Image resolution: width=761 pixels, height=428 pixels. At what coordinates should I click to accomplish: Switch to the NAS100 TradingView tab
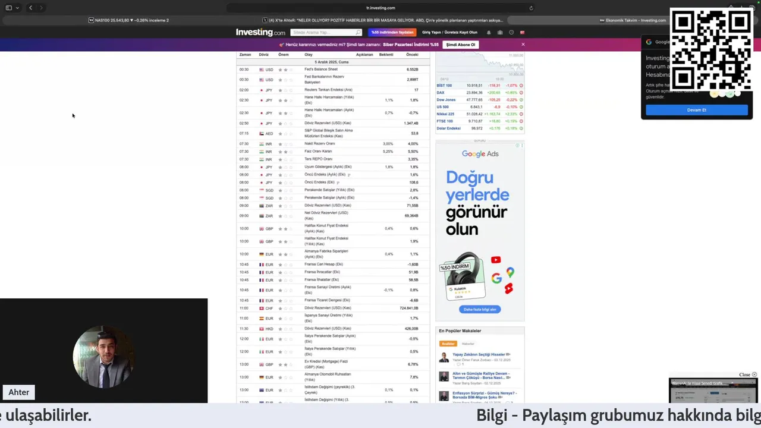128,20
